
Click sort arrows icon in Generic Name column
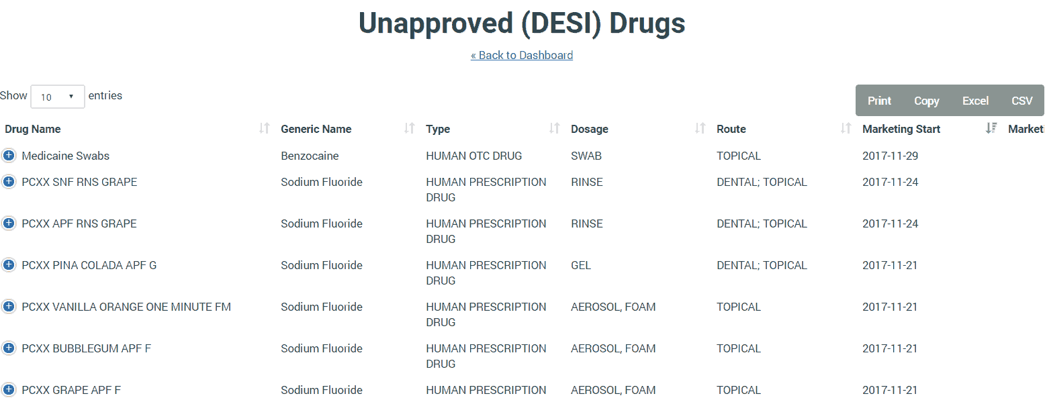(x=409, y=129)
